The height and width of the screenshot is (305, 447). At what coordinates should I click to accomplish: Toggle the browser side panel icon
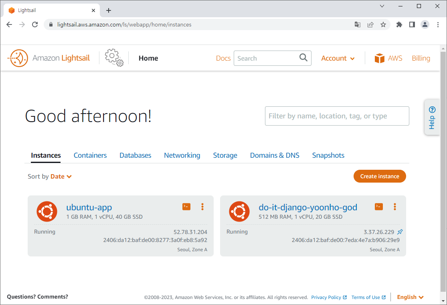coord(412,24)
